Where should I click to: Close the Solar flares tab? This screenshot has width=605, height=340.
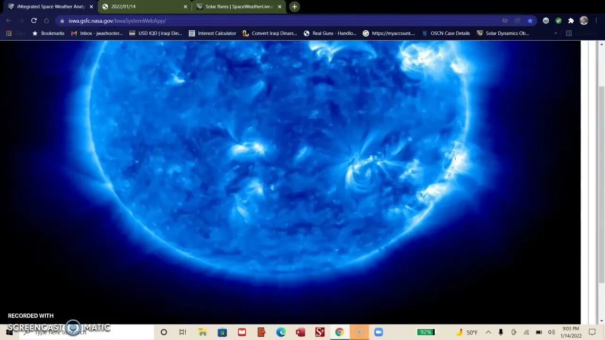point(280,7)
